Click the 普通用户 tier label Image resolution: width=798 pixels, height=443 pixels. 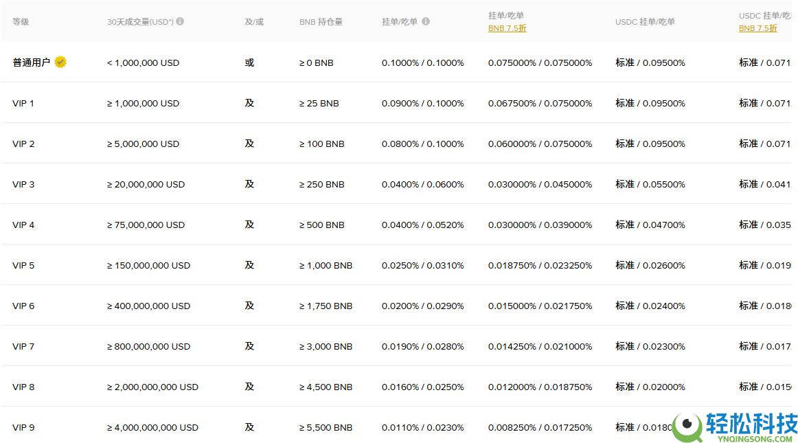click(x=30, y=61)
